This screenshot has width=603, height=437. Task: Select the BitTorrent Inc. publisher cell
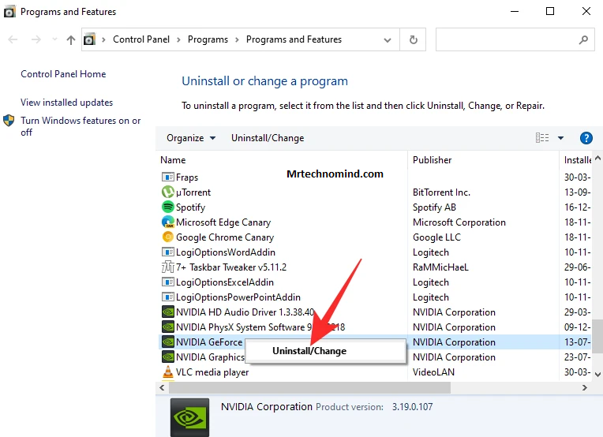441,192
